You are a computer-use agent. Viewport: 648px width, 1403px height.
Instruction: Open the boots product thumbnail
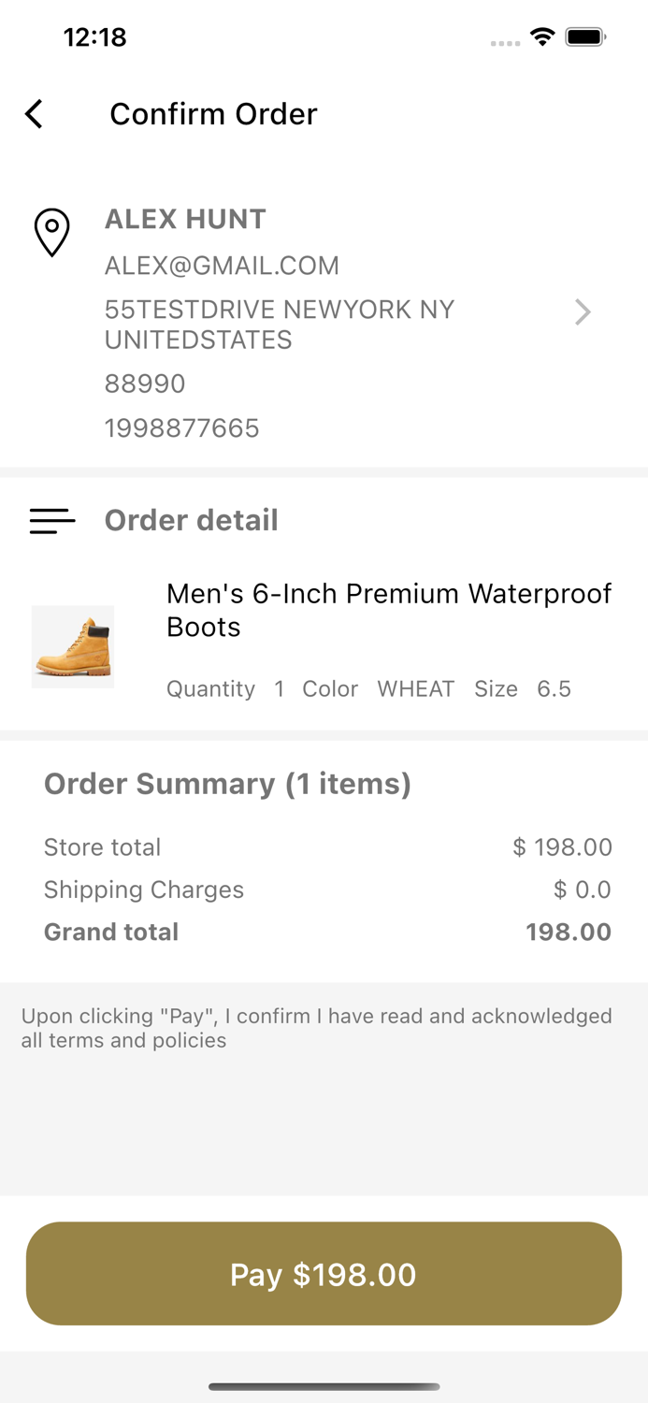click(x=73, y=646)
